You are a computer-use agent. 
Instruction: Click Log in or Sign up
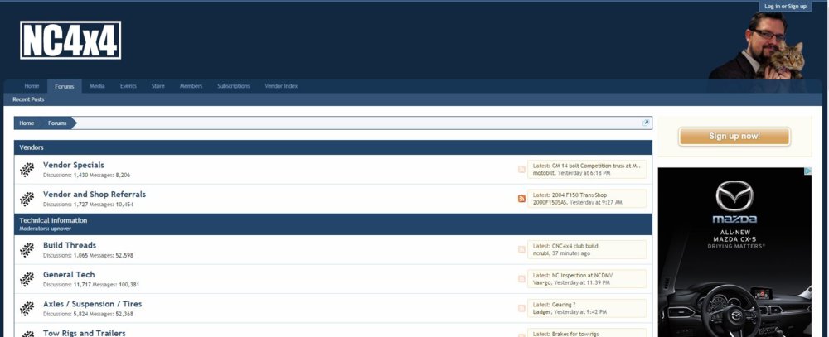tap(784, 7)
